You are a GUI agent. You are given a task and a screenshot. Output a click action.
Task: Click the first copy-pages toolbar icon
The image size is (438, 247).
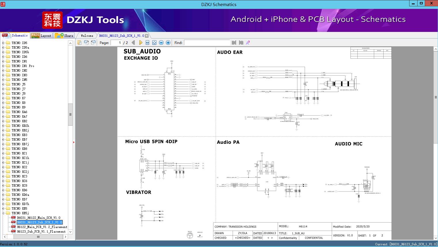coord(79,43)
